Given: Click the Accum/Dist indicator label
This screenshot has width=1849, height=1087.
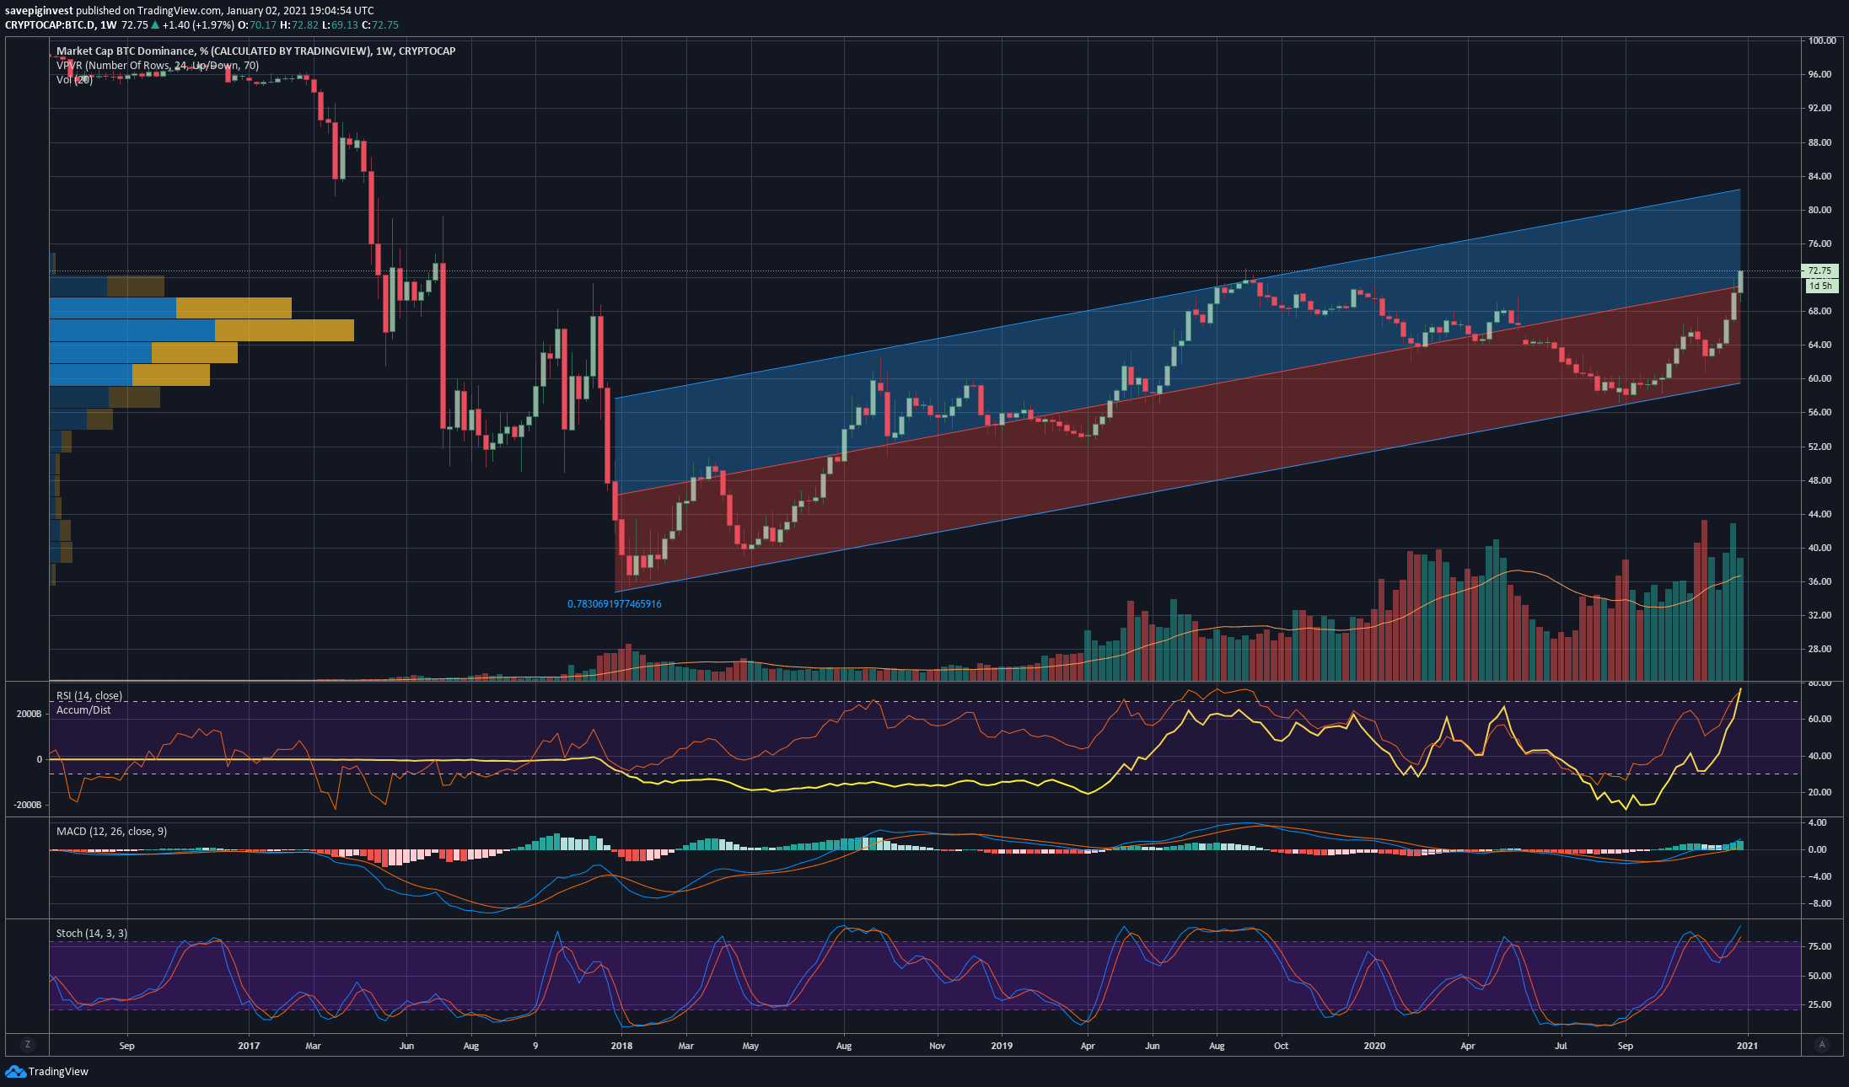Looking at the screenshot, I should pos(84,709).
